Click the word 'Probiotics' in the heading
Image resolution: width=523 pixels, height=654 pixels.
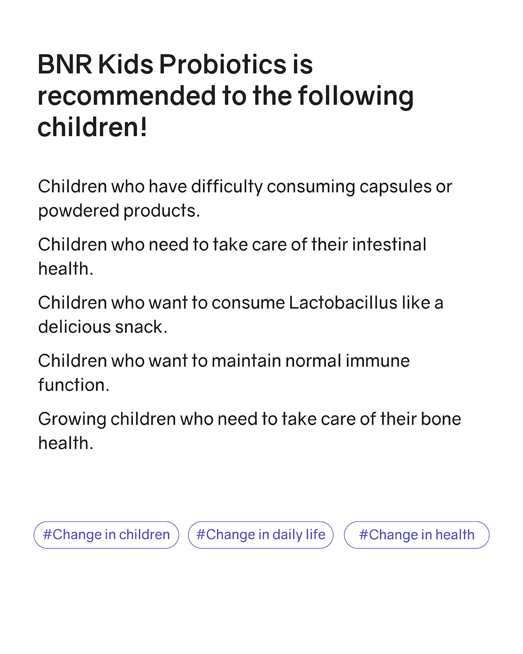[x=223, y=64]
